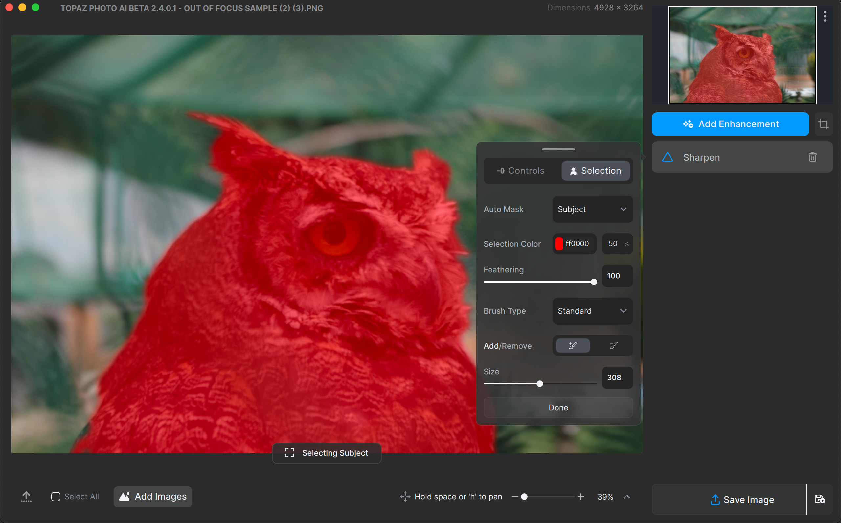Expand the Auto Mask Subject dropdown
The width and height of the screenshot is (841, 523).
pyautogui.click(x=592, y=209)
